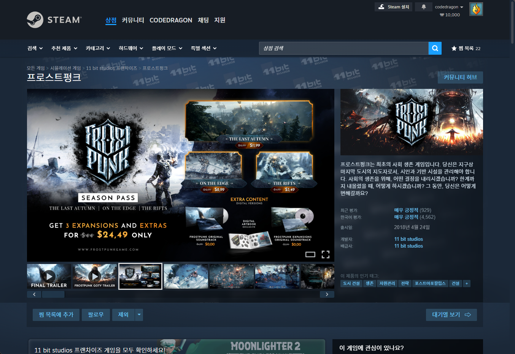Viewport: 515px width, 354px height.
Task: Click the thumbnail strip scrollbar handle
Action: 53,294
